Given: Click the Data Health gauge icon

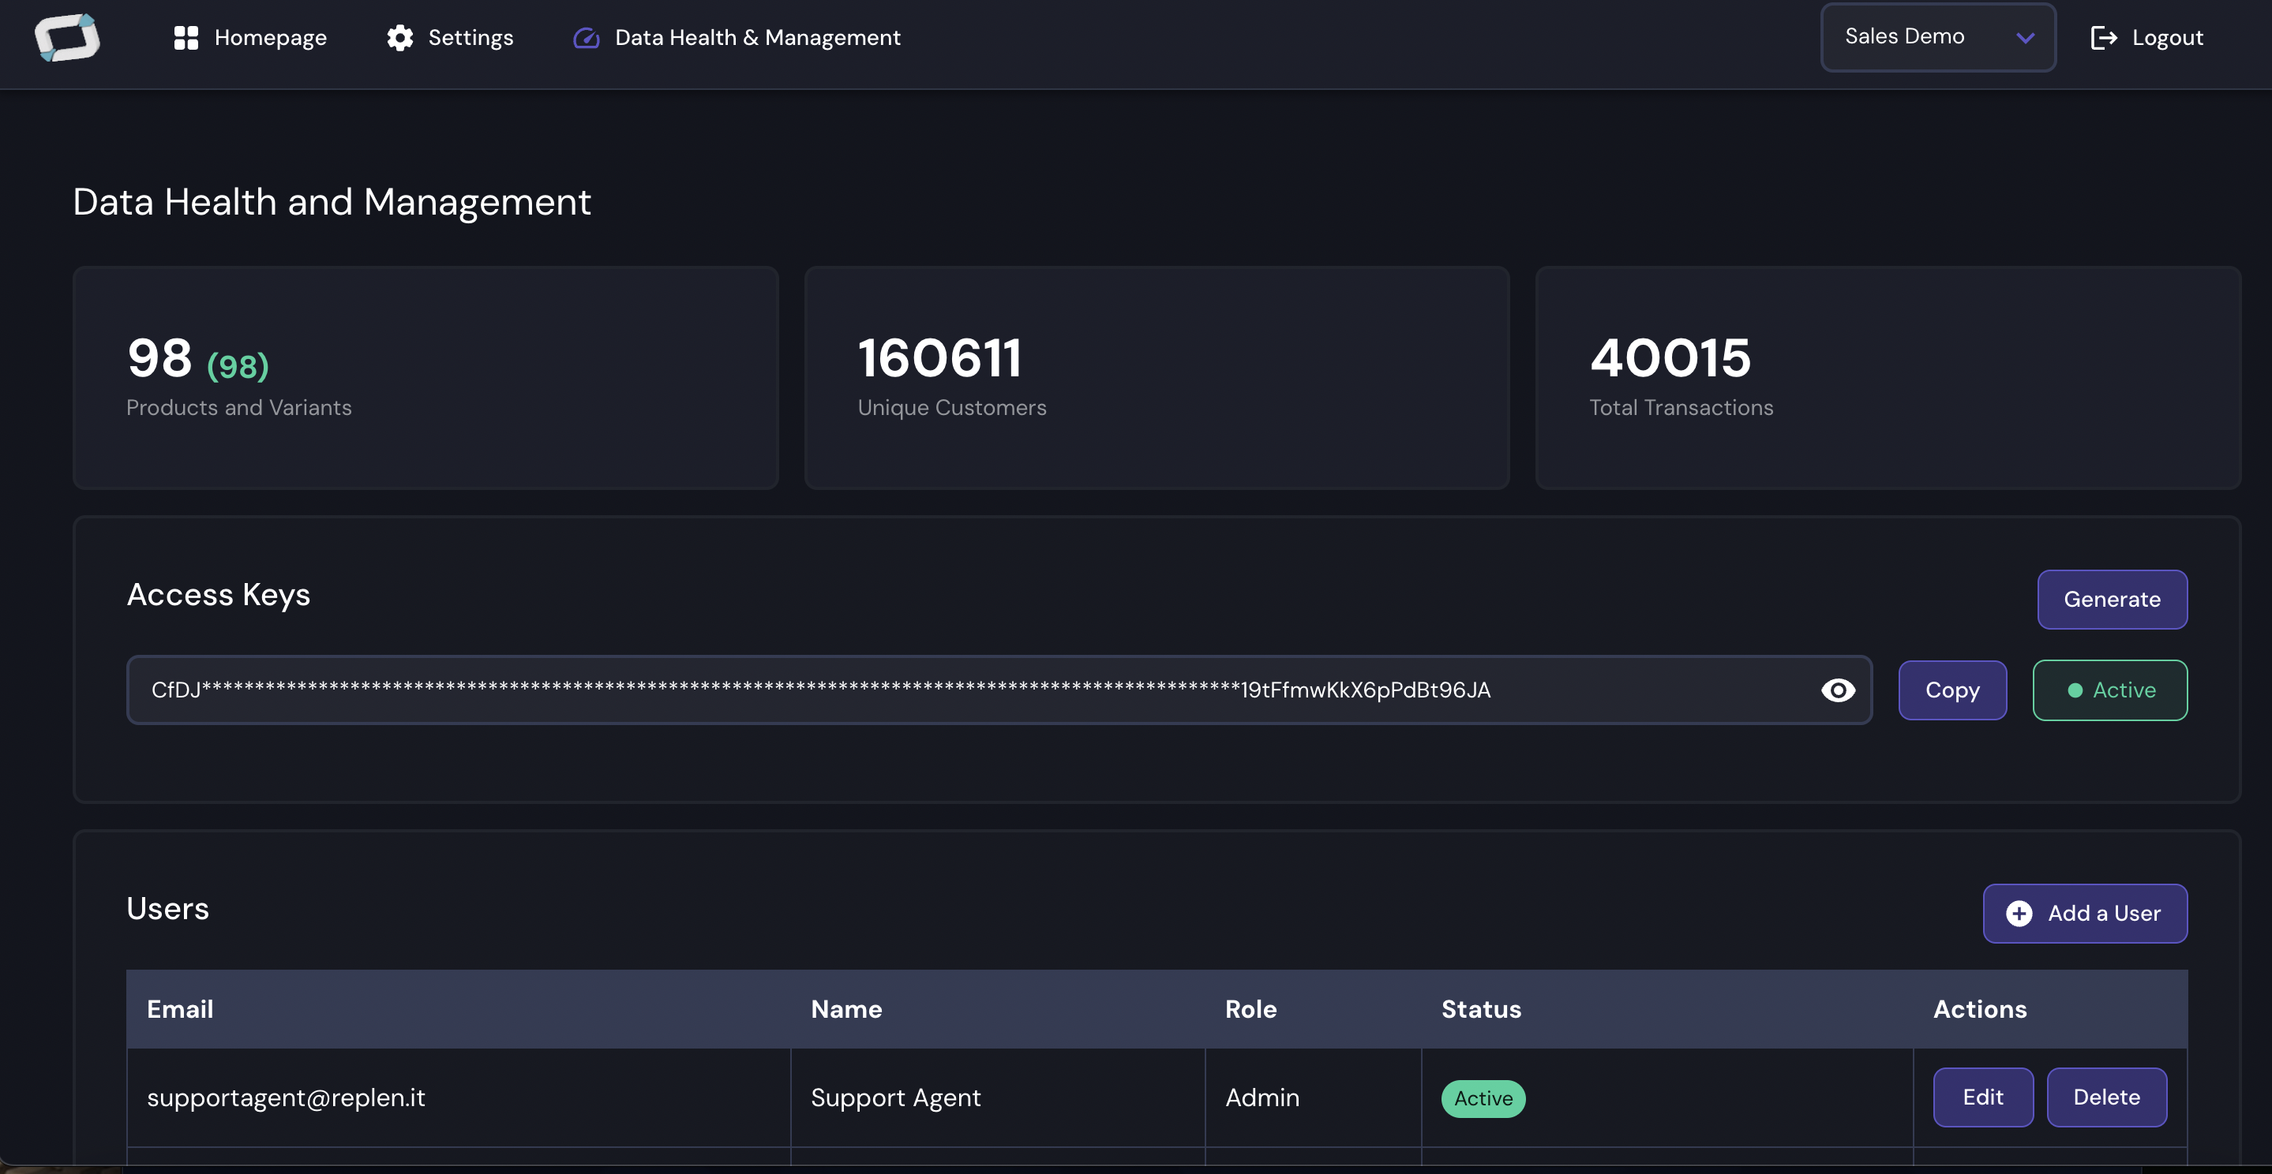Looking at the screenshot, I should 587,37.
